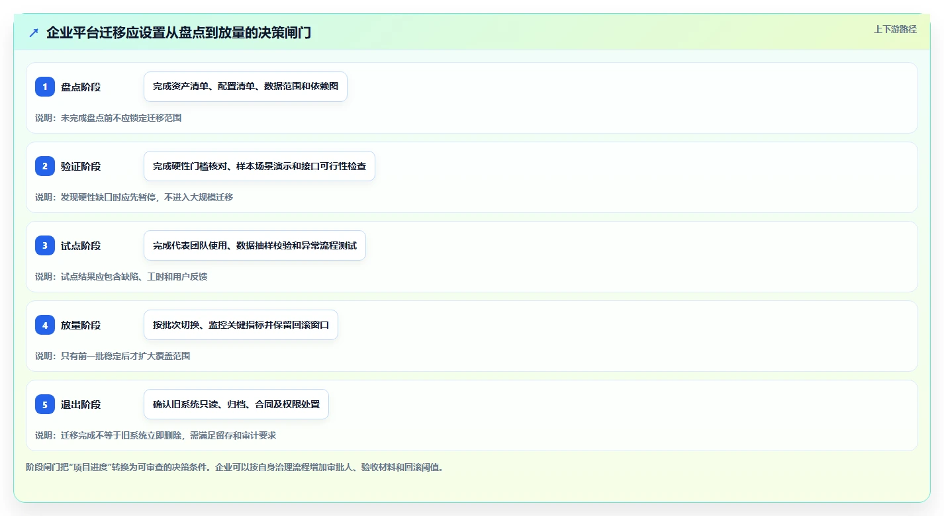Viewport: 944px width, 516px height.
Task: Open the 完成资产清单、配置清单 box
Action: 246,87
